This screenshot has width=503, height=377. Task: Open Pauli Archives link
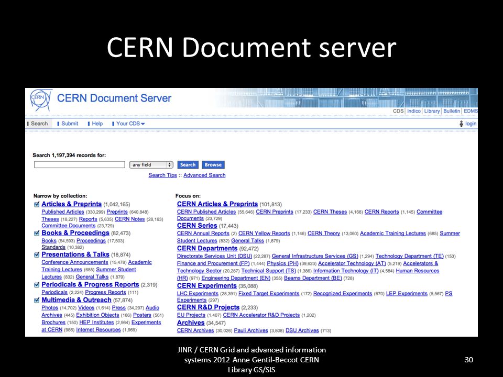[251, 330]
